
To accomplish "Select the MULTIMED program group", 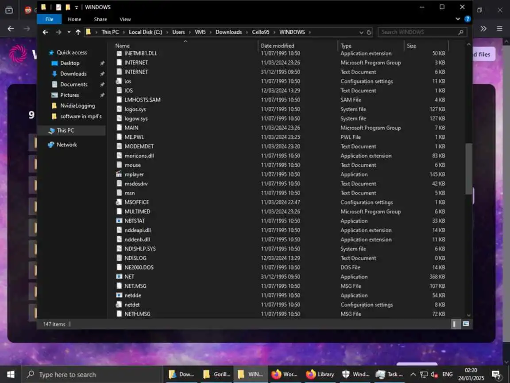I will [137, 212].
